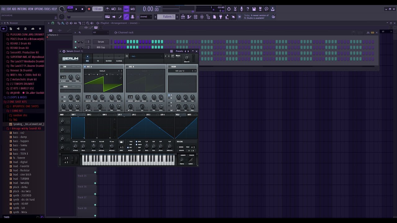Click the chat bubble icon in toolbar
This screenshot has height=223, width=397.
pyautogui.click(x=266, y=9)
